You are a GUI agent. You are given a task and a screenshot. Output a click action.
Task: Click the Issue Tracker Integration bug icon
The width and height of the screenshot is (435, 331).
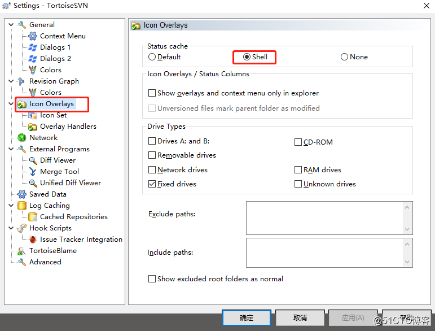(33, 239)
